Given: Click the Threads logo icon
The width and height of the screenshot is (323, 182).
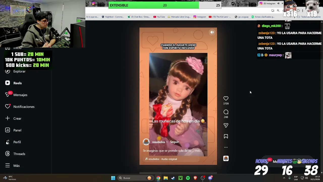Looking at the screenshot, I should click(x=8, y=154).
